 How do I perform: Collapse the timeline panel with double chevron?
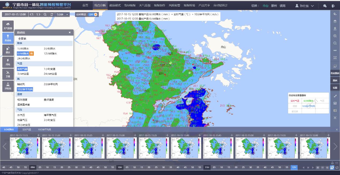[x=337, y=163]
